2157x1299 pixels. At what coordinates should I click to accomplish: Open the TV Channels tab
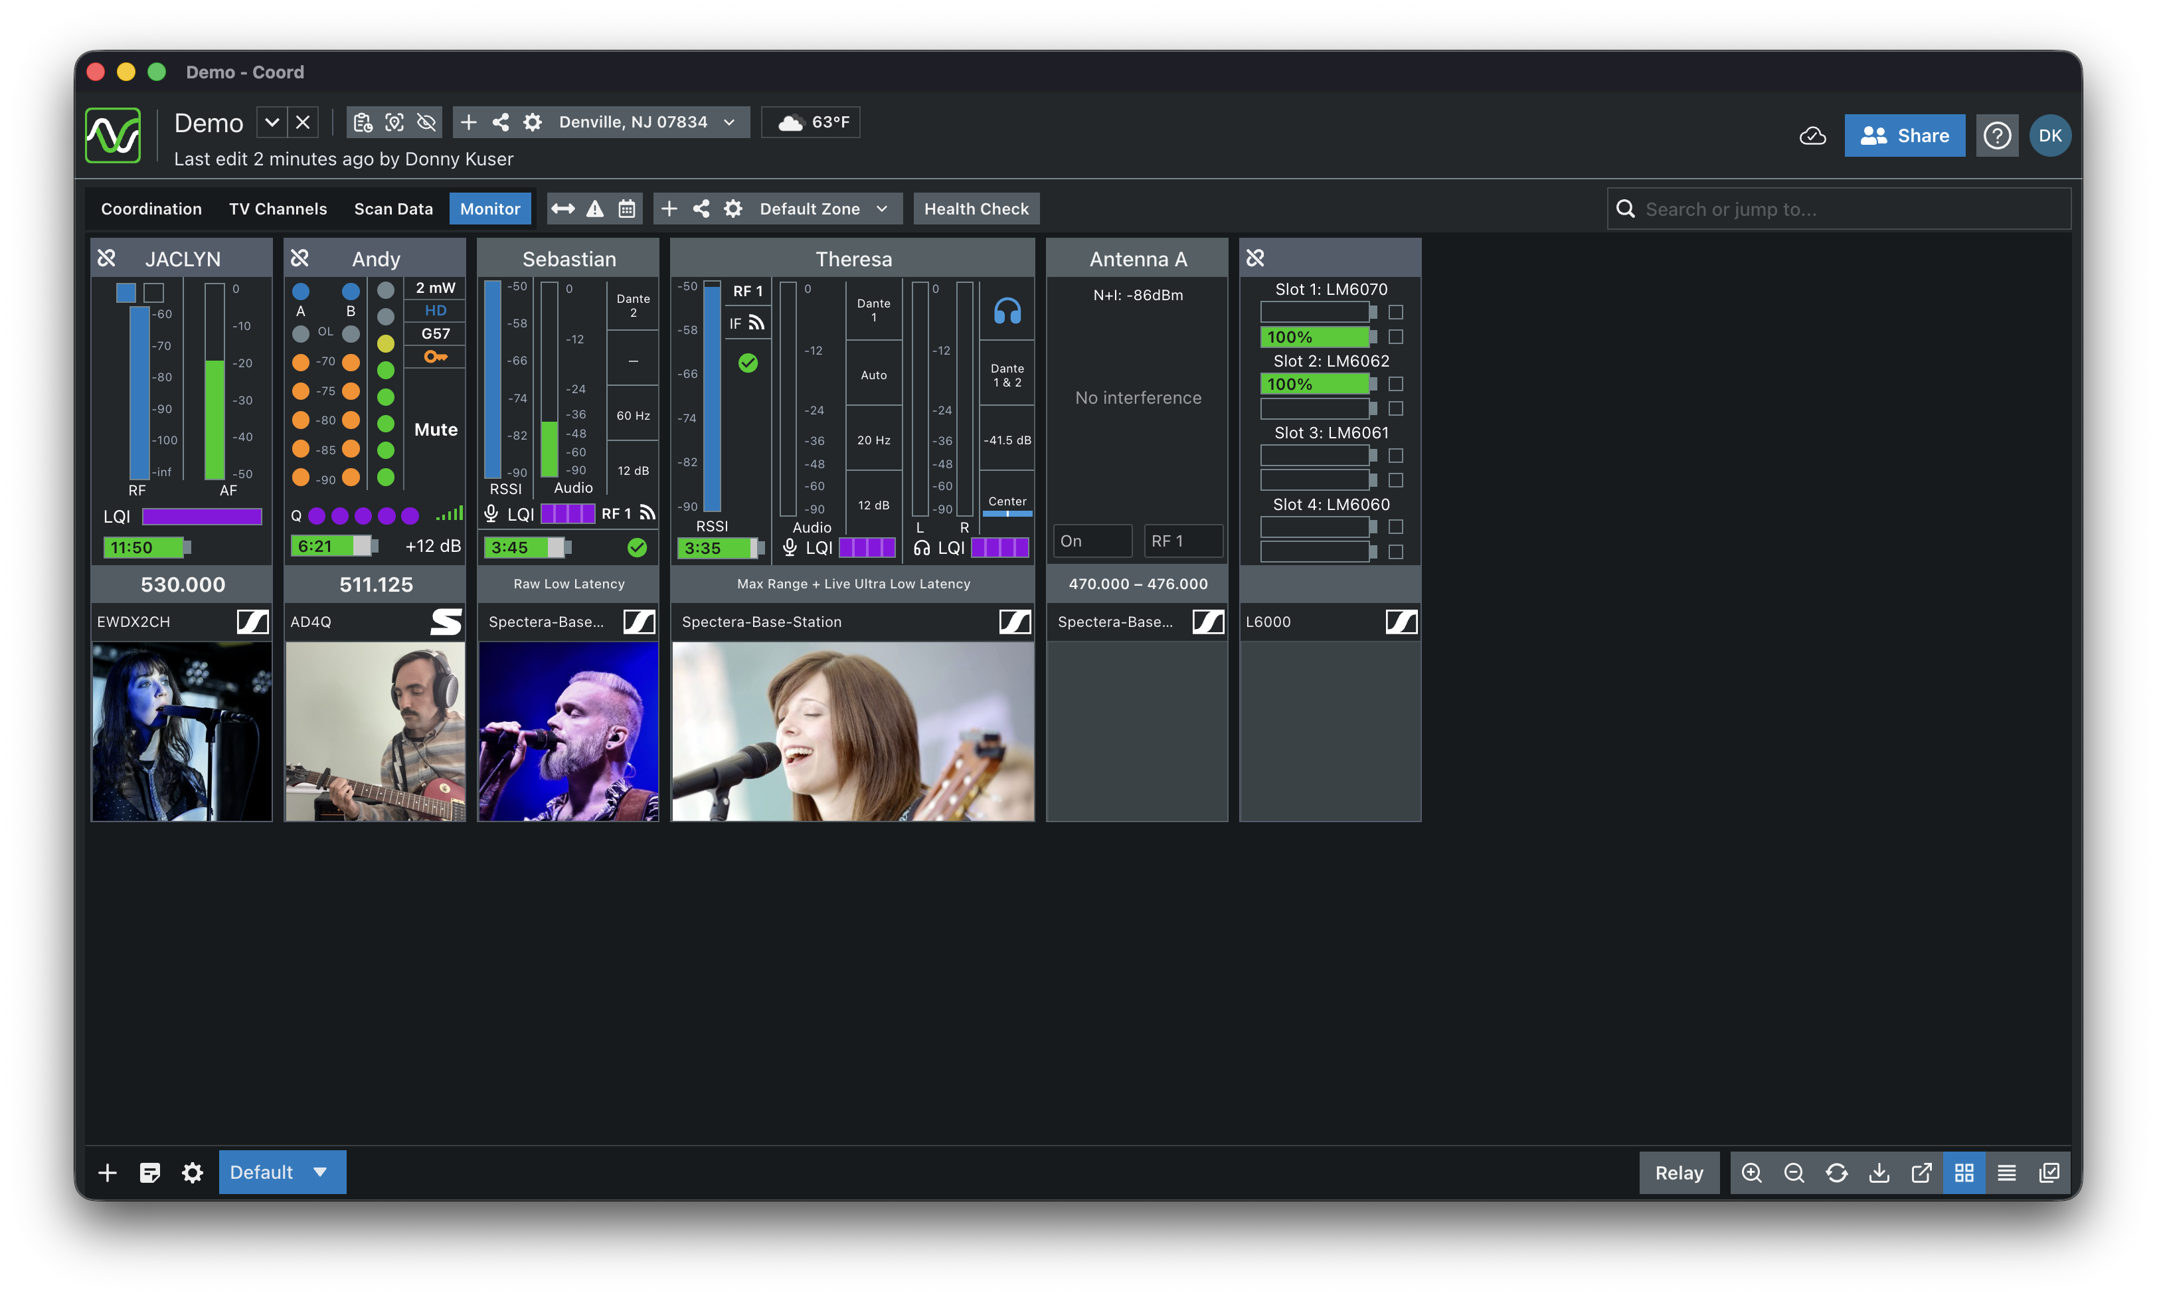point(278,209)
